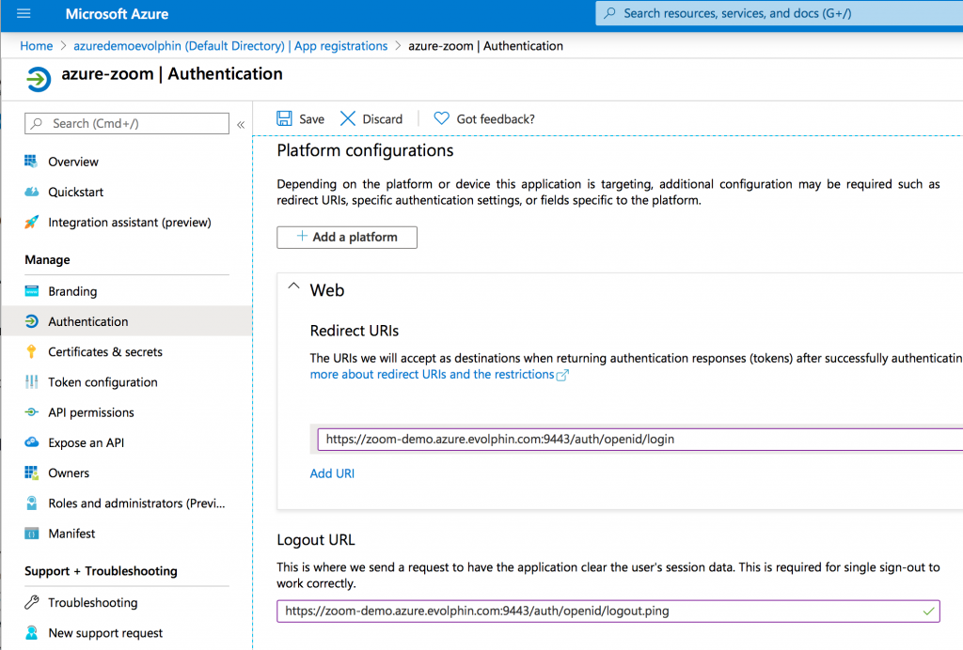
Task: Click the Logout URL input field
Action: pos(608,611)
